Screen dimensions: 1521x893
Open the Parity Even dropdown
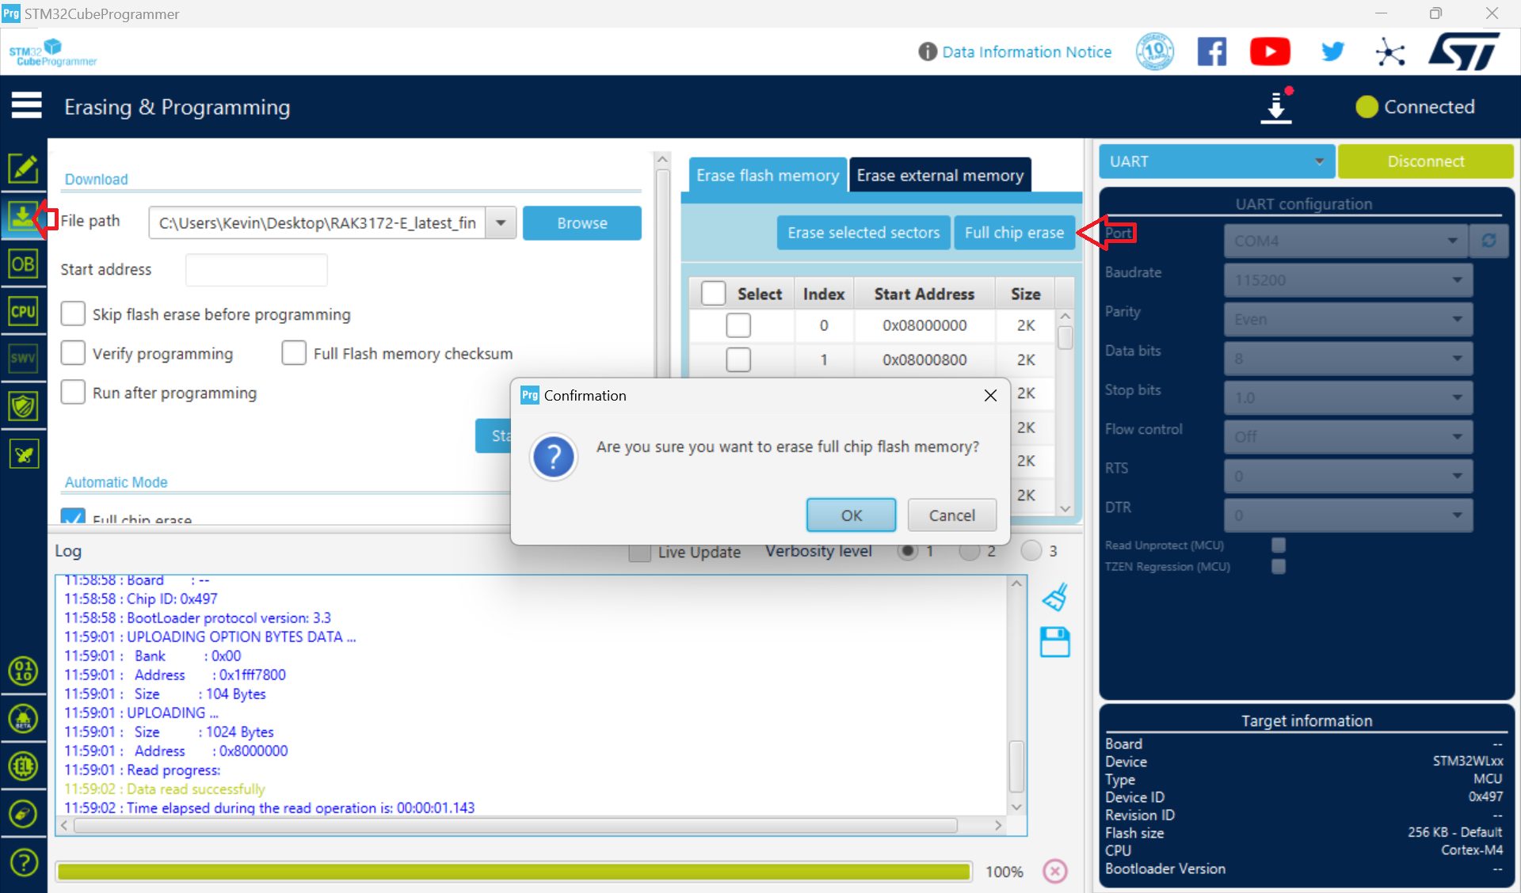(x=1348, y=319)
